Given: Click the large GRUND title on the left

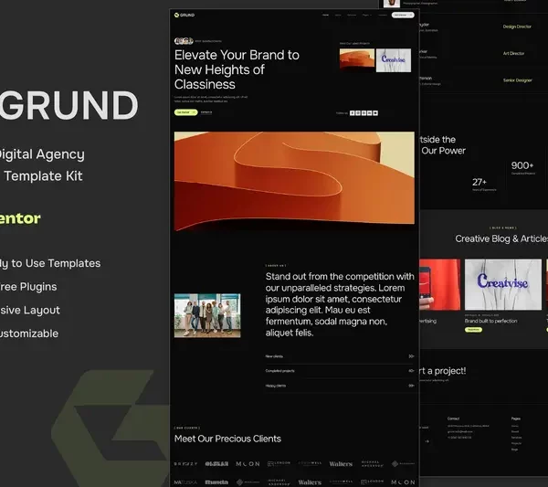Looking at the screenshot, I should (69, 106).
